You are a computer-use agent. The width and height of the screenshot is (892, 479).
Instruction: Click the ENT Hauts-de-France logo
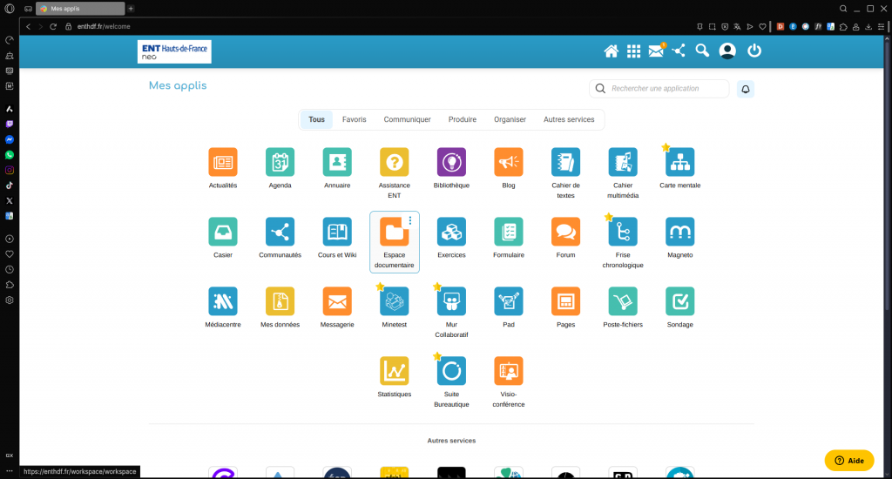tap(174, 51)
